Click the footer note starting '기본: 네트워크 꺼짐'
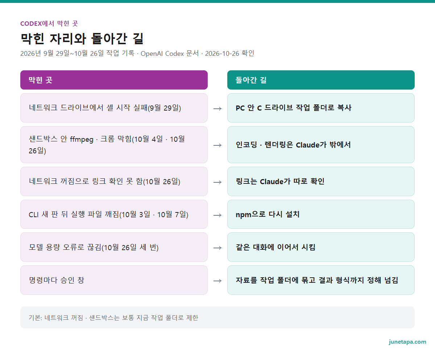Screen dimensions: 435x352 (x=217, y=318)
